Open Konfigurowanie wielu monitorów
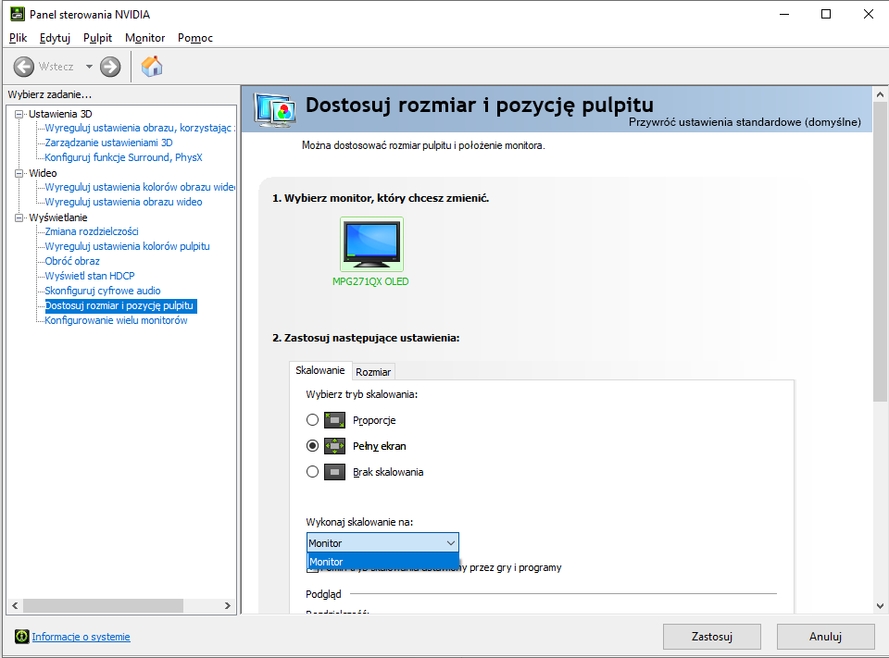889x658 pixels. pyautogui.click(x=117, y=320)
